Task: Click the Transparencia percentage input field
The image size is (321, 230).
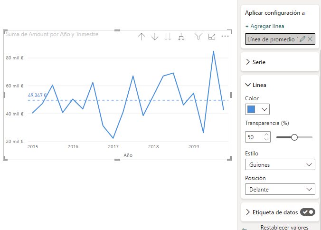Action: (x=254, y=137)
